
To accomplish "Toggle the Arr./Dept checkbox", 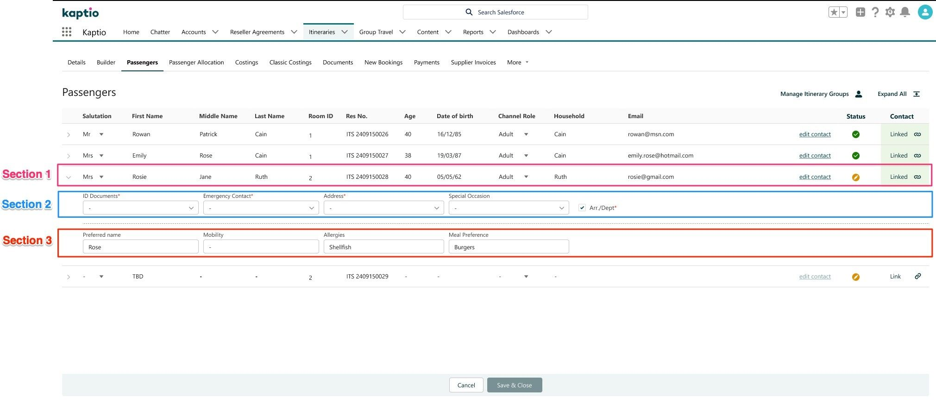I will pos(582,208).
